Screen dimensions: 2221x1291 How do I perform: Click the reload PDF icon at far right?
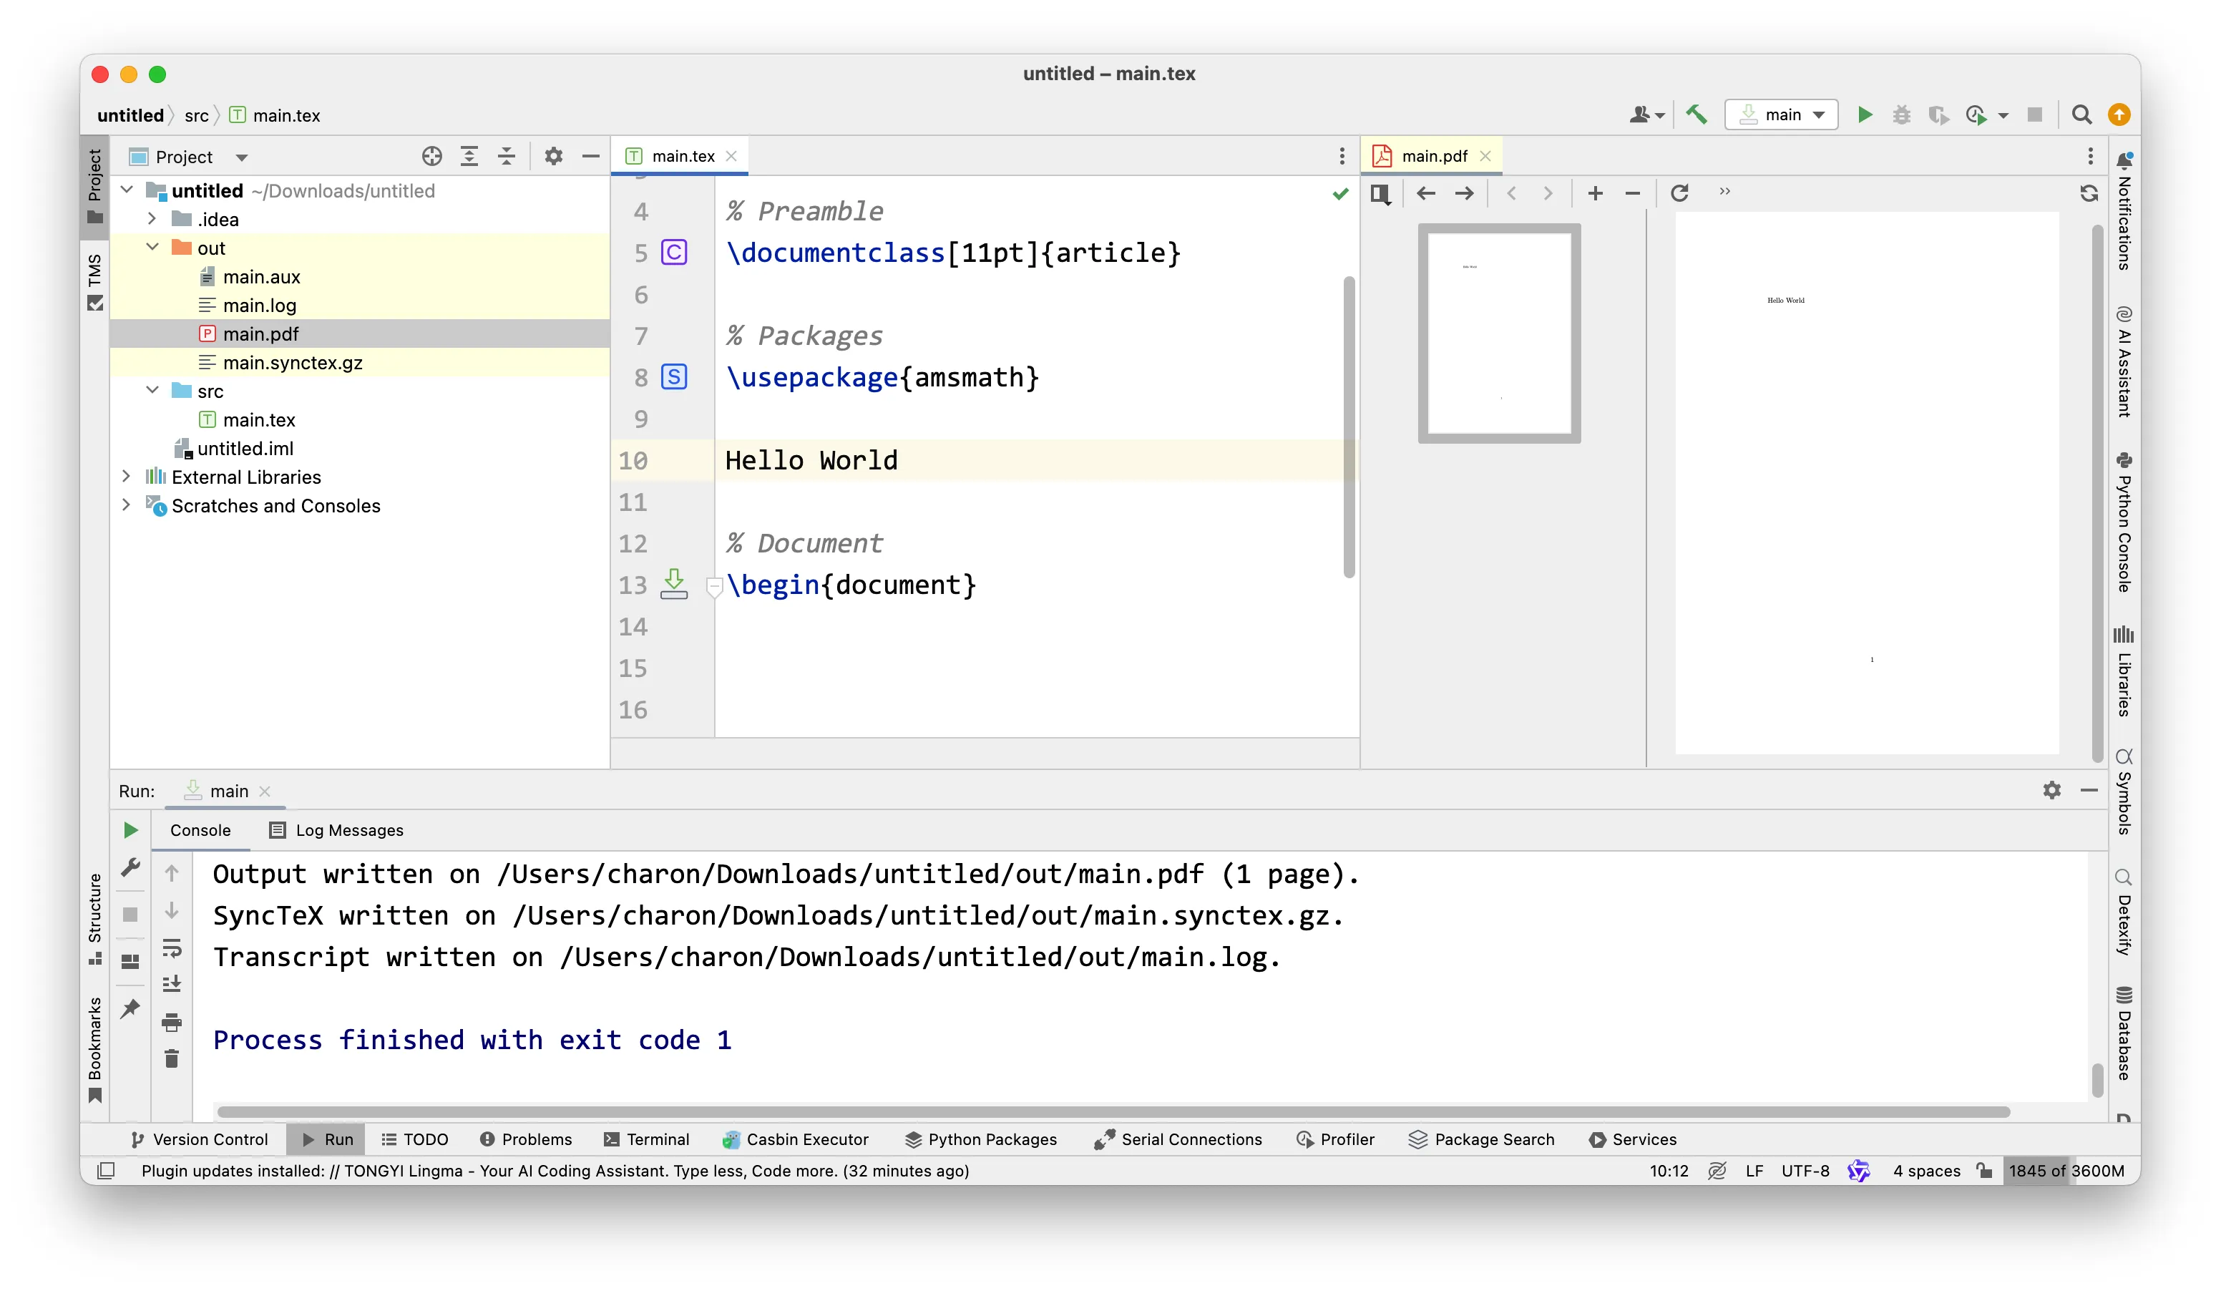(x=2089, y=193)
